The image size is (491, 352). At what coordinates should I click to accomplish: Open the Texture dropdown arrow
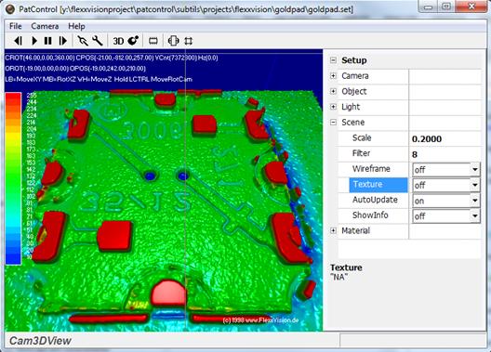click(x=474, y=185)
